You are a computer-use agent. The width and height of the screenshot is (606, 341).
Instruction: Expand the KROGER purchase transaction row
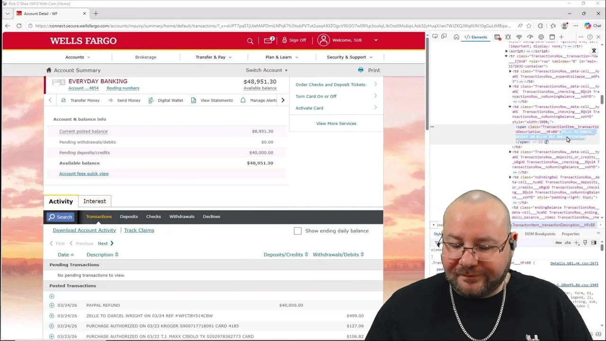tap(52, 326)
